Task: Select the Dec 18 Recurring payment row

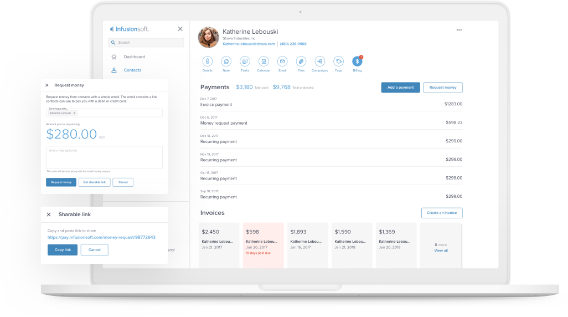Action: tap(331, 139)
